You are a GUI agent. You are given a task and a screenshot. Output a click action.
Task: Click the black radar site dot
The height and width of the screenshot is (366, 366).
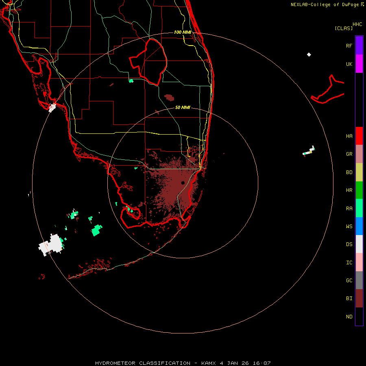coord(183,183)
